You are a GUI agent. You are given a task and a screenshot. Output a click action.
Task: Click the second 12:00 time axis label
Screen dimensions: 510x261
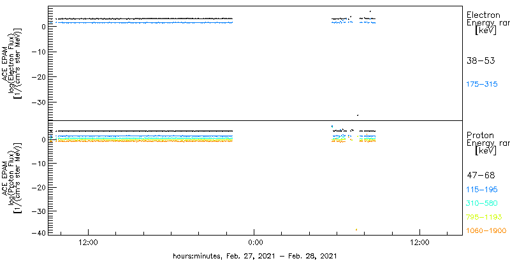click(420, 243)
